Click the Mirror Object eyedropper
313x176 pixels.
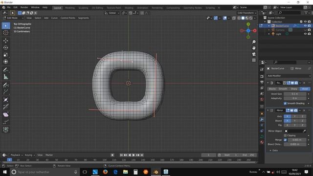point(304,131)
